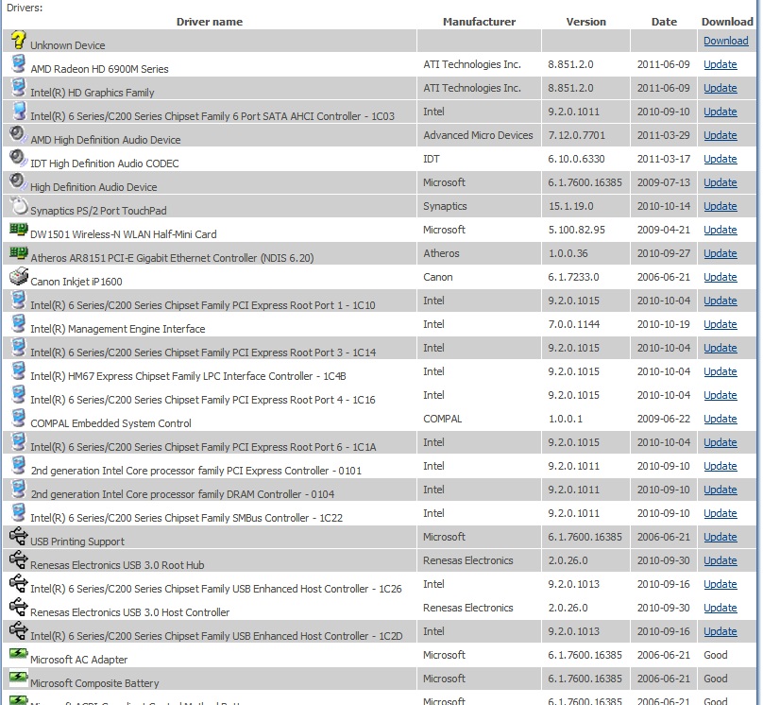Viewport: 763px width, 705px height.
Task: Click the Manufacturer column header
Action: (x=479, y=22)
